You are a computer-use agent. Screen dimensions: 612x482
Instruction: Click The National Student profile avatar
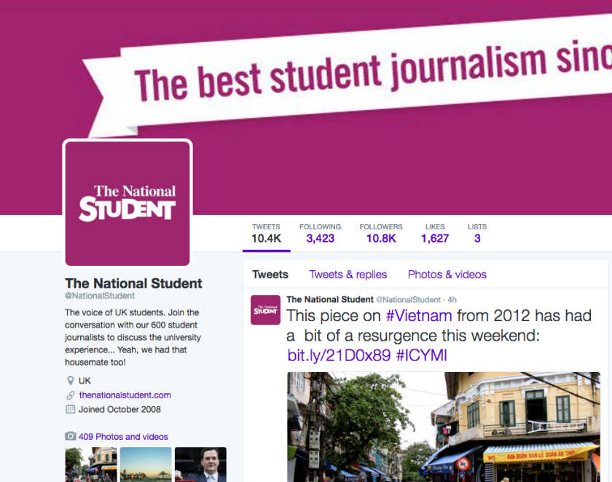[x=127, y=204]
